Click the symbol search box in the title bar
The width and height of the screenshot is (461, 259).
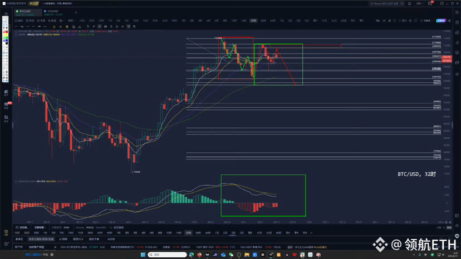(x=386, y=3)
